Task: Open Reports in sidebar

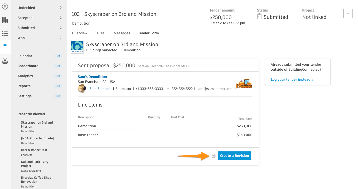Action: pyautogui.click(x=24, y=86)
